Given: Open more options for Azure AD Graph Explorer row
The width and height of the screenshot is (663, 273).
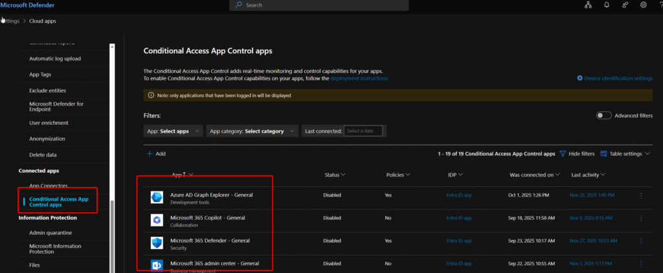Looking at the screenshot, I should (x=642, y=195).
